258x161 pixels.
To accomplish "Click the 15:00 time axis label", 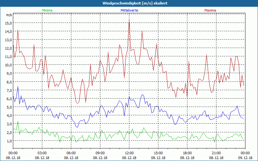I will (x=158, y=153).
